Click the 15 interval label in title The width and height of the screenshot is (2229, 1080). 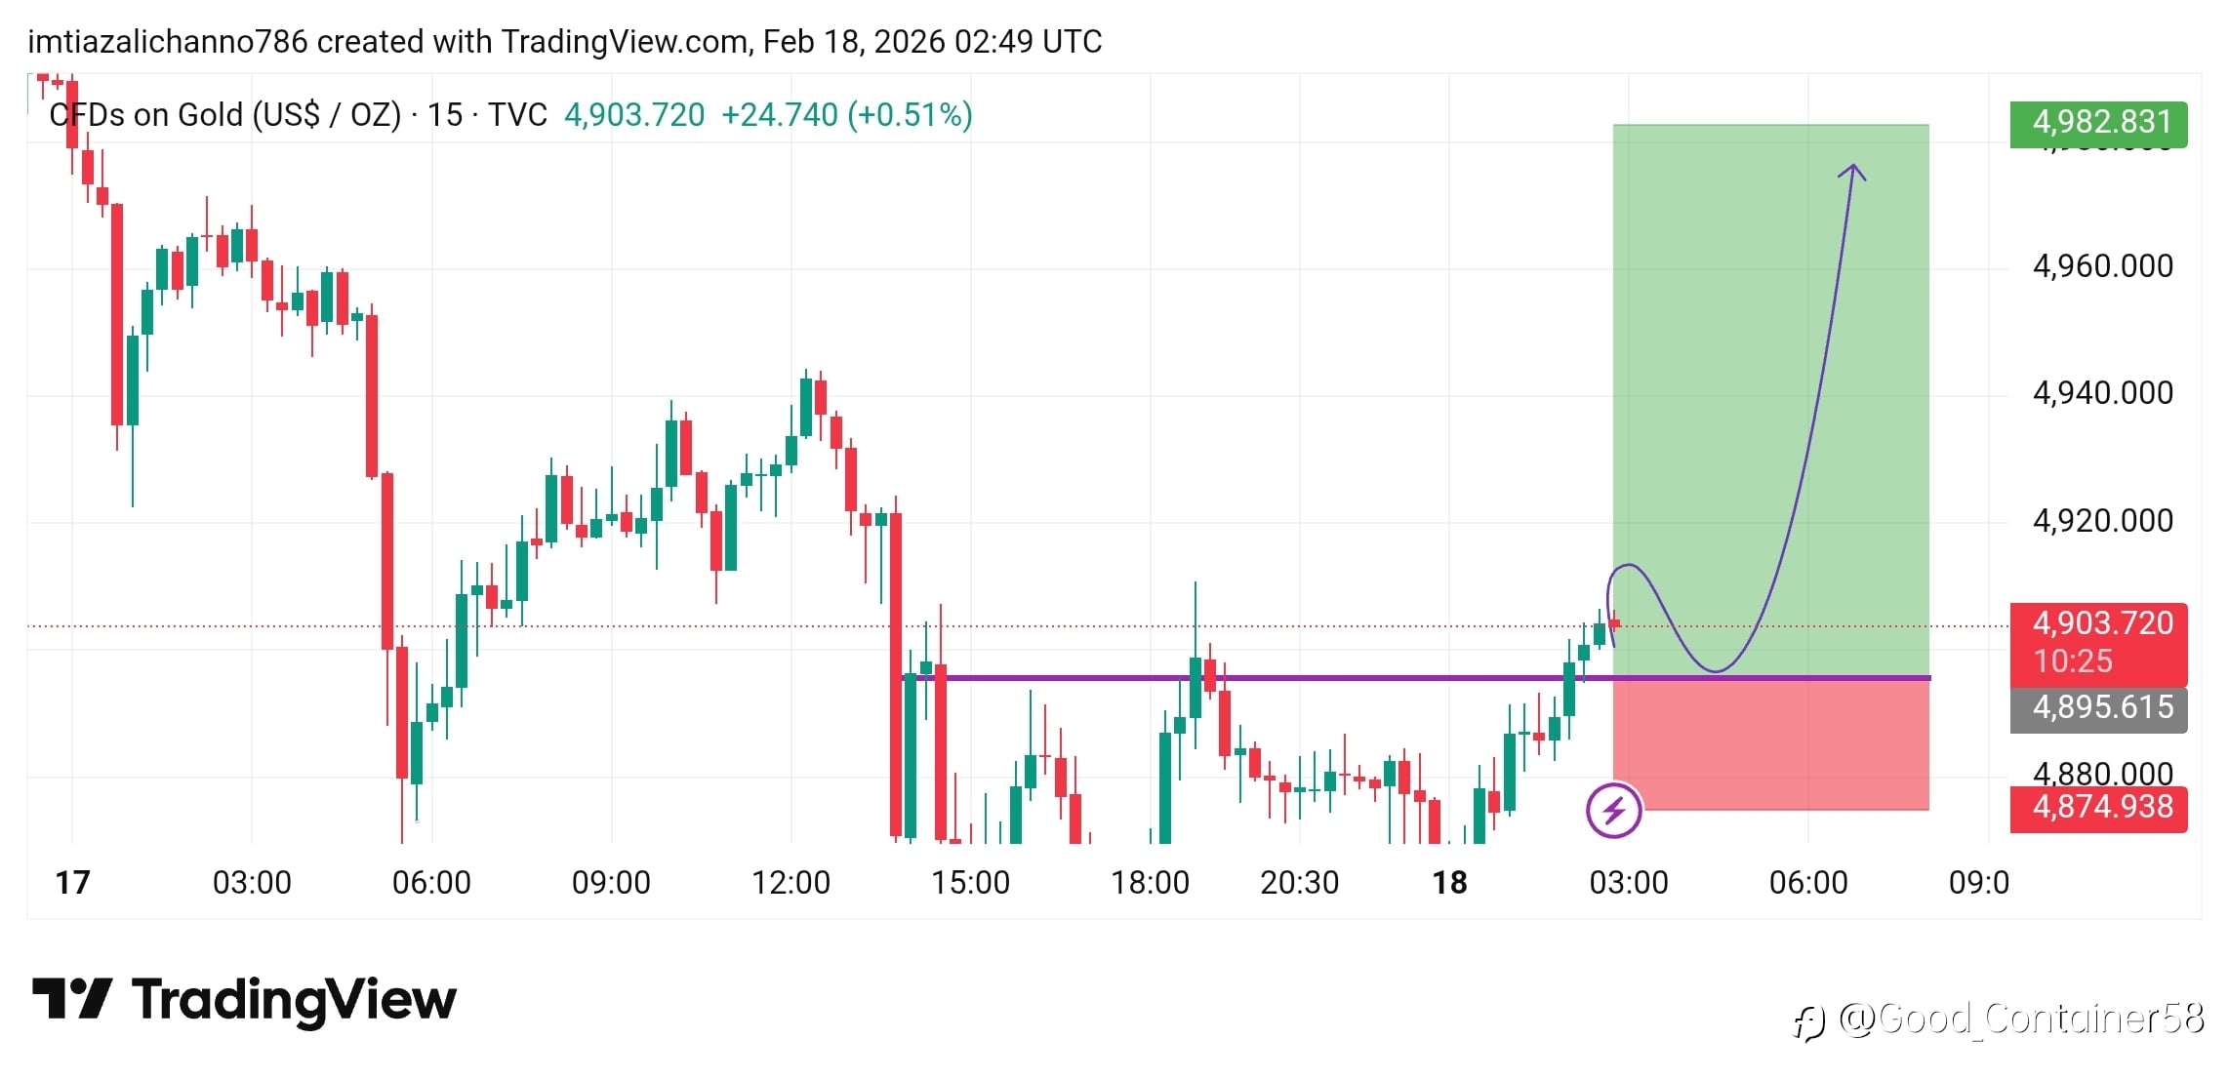445,115
